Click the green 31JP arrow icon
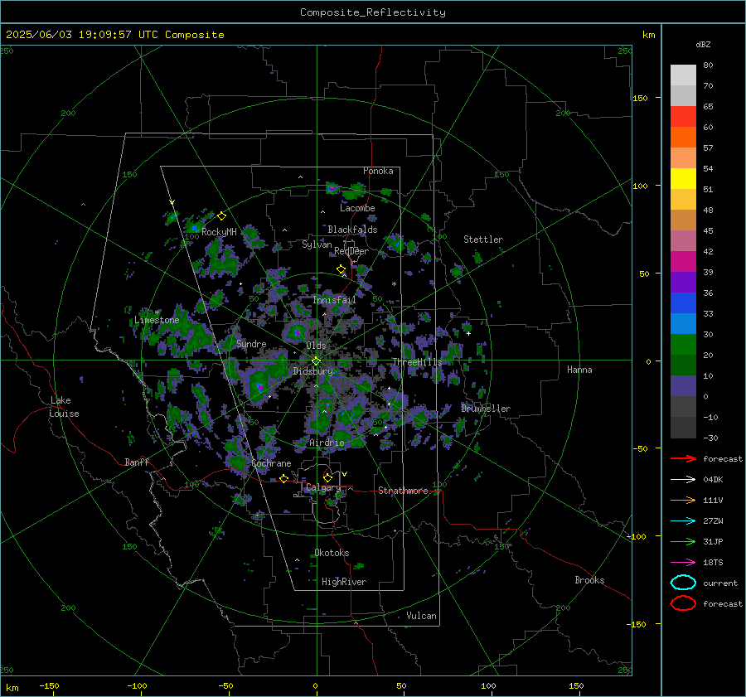 coord(683,541)
